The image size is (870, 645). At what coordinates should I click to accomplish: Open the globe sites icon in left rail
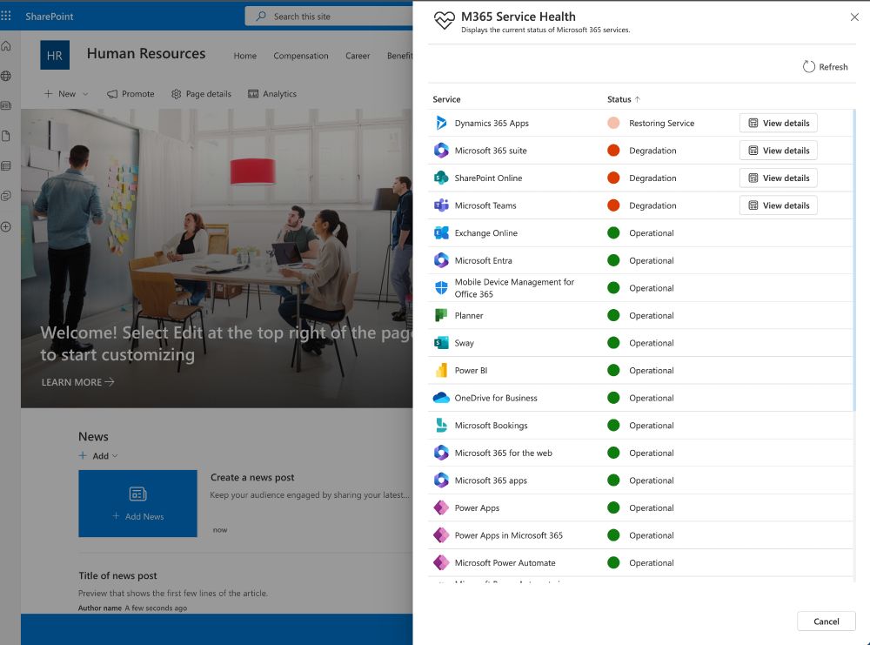[x=6, y=76]
